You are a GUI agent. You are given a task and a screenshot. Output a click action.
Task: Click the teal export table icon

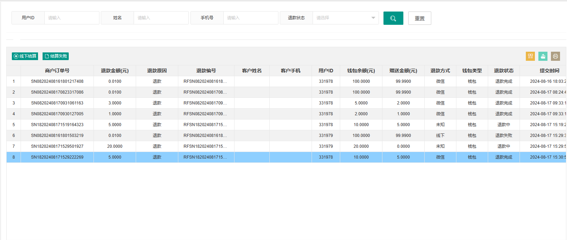tap(543, 56)
